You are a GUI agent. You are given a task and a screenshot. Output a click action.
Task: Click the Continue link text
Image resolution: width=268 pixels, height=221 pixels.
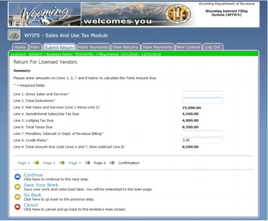(33, 174)
